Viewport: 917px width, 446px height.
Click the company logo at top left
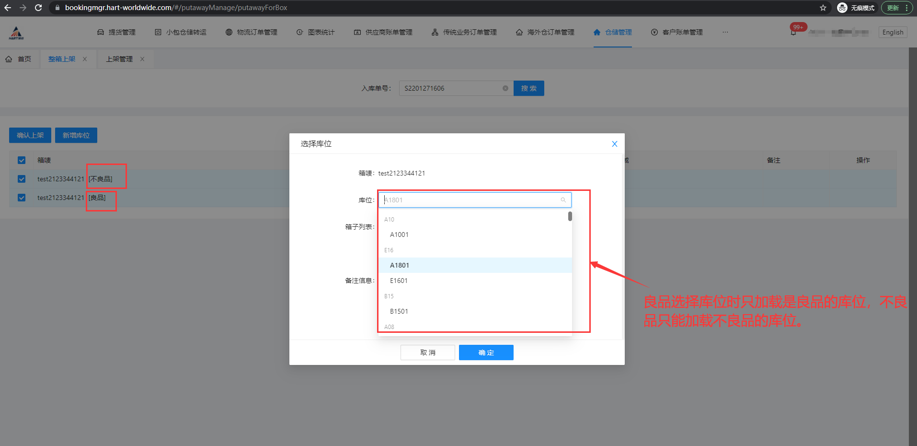[x=16, y=33]
